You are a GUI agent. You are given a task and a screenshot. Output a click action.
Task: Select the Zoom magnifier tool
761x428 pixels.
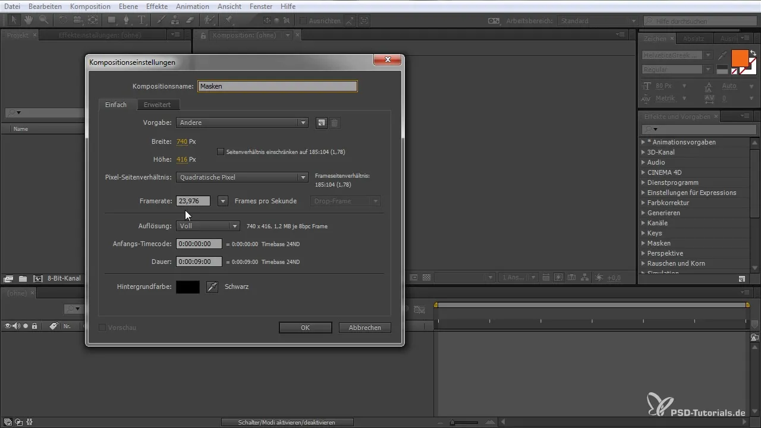(x=43, y=20)
